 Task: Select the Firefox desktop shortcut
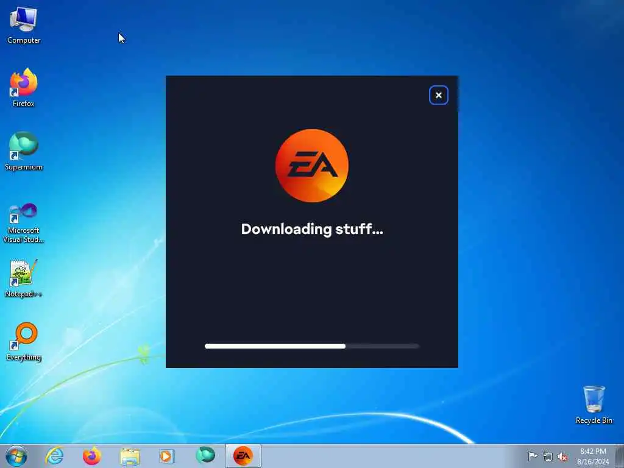[x=24, y=88]
